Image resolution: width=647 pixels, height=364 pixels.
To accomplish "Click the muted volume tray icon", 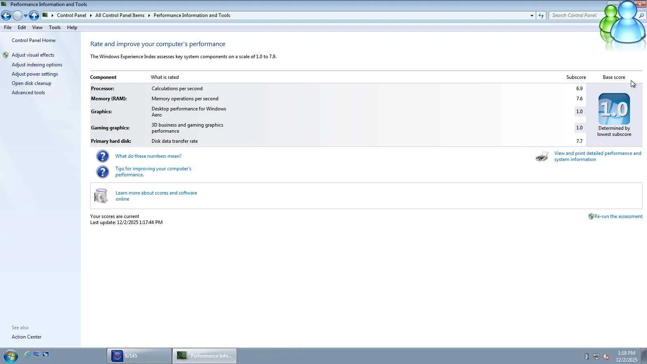I will pyautogui.click(x=606, y=356).
